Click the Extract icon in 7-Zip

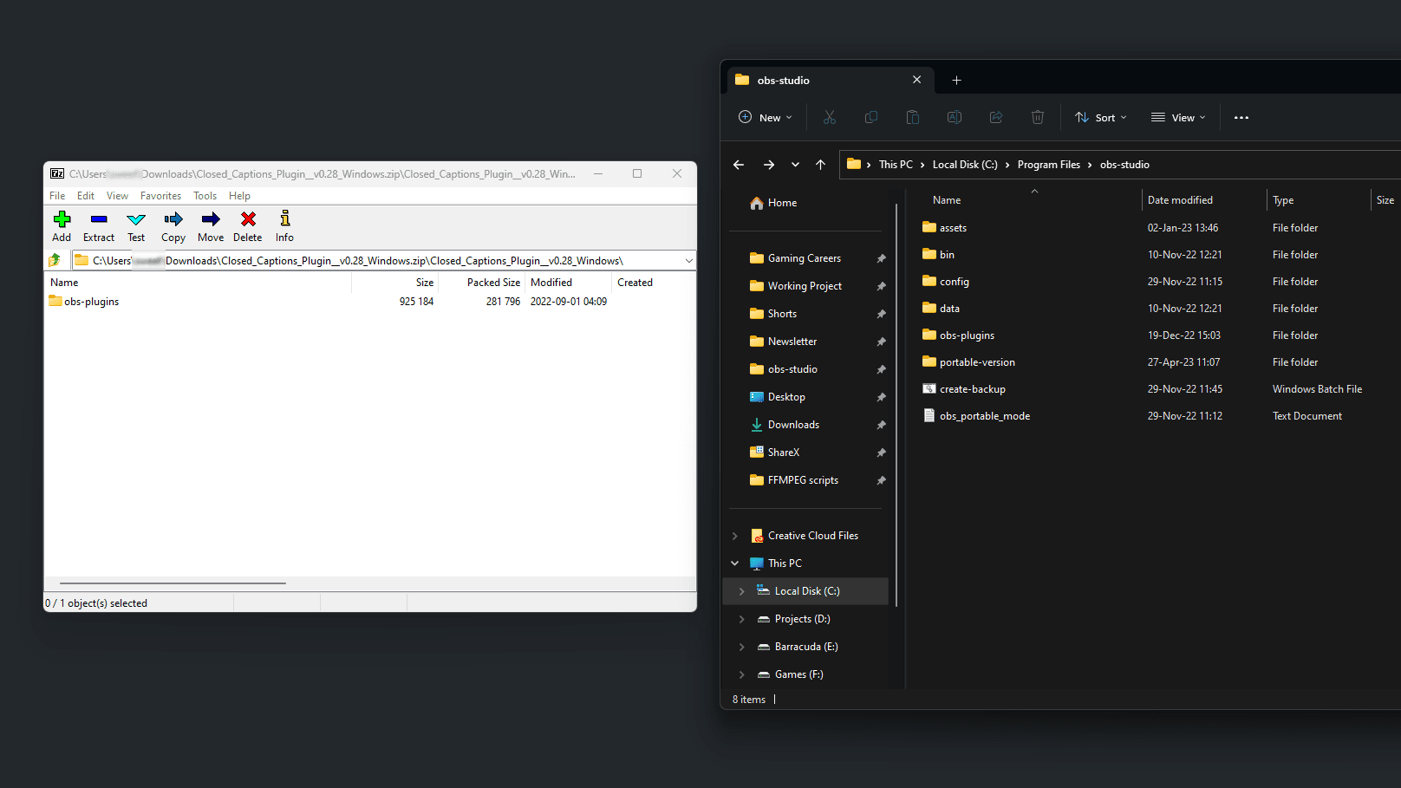(99, 219)
